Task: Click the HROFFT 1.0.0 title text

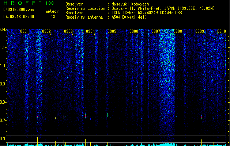Action: point(29,3)
